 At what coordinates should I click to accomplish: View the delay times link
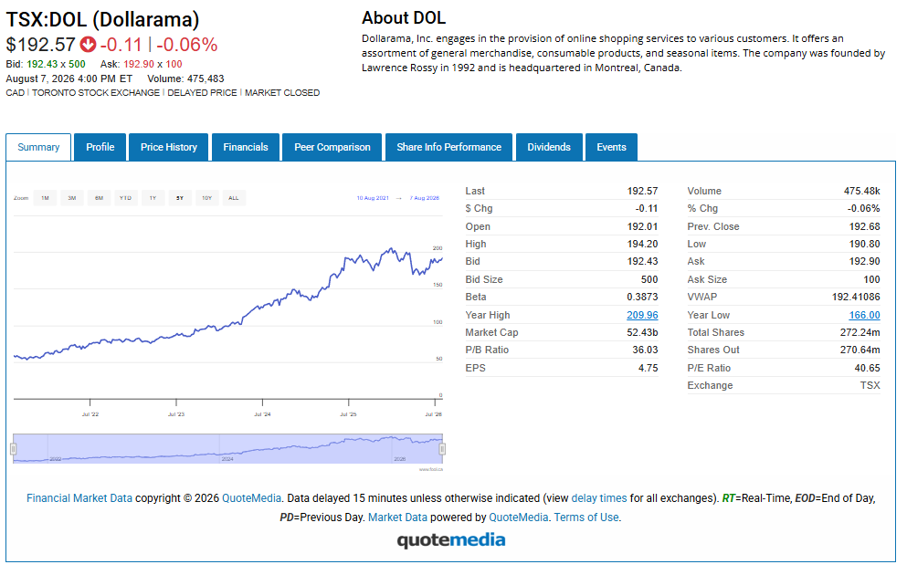tap(598, 498)
